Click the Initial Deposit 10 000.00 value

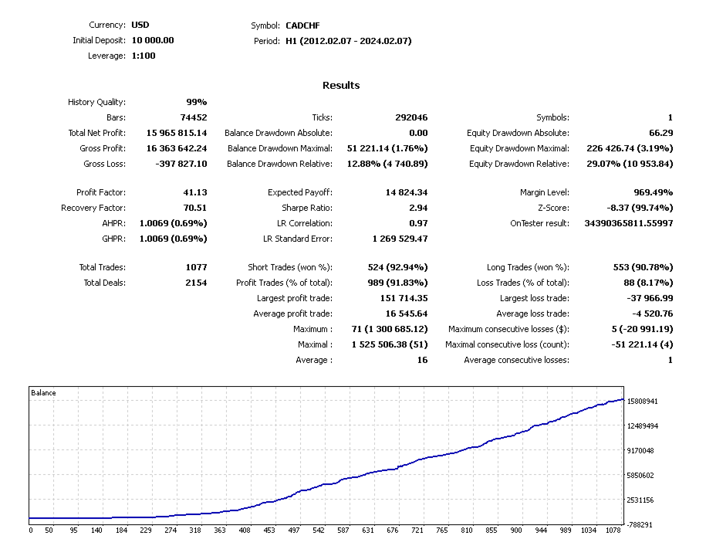(x=153, y=41)
